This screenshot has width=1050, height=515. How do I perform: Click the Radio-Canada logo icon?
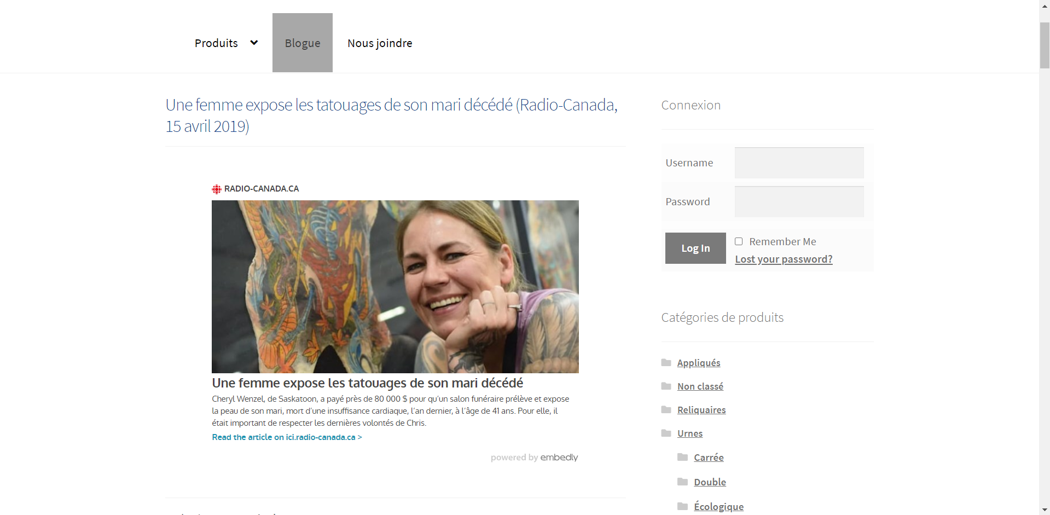pyautogui.click(x=217, y=189)
